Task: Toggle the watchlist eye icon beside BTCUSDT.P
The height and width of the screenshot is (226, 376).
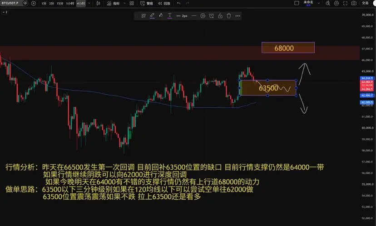Action: pos(25,3)
